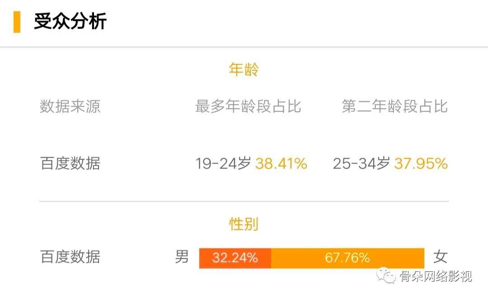This screenshot has width=488, height=298.
Task: Click 百度数据 in the age row
Action: coord(70,163)
